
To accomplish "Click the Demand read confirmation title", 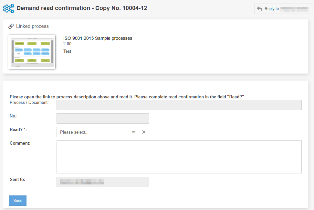I will (82, 8).
